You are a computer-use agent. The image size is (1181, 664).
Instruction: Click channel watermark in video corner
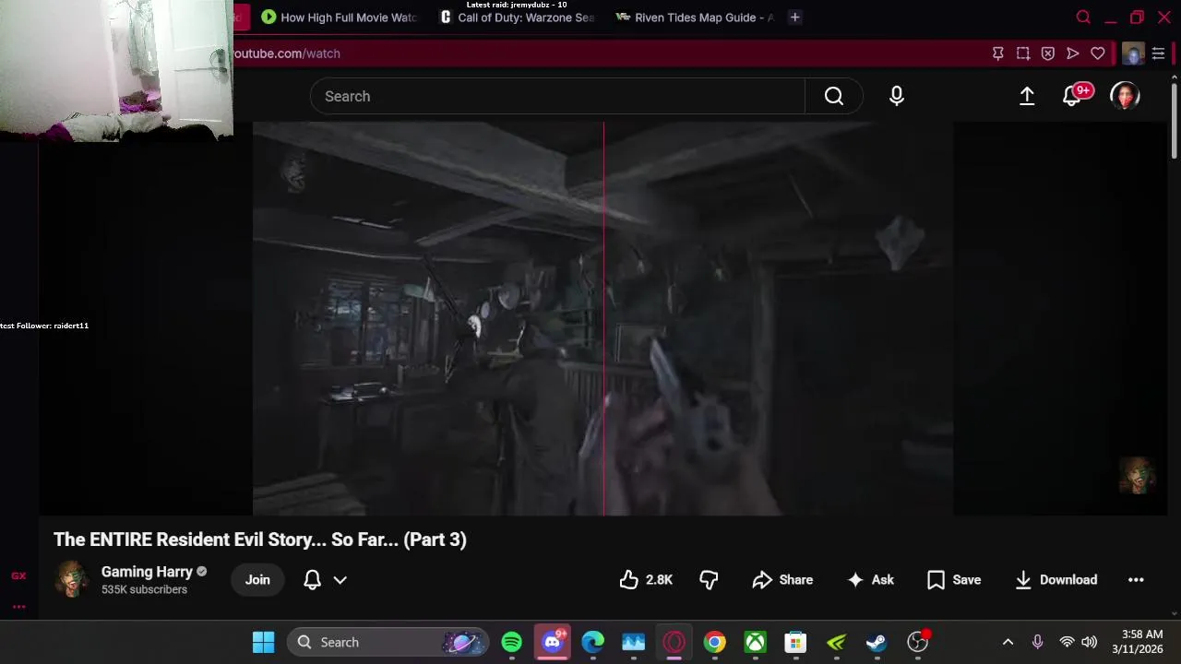click(1137, 476)
